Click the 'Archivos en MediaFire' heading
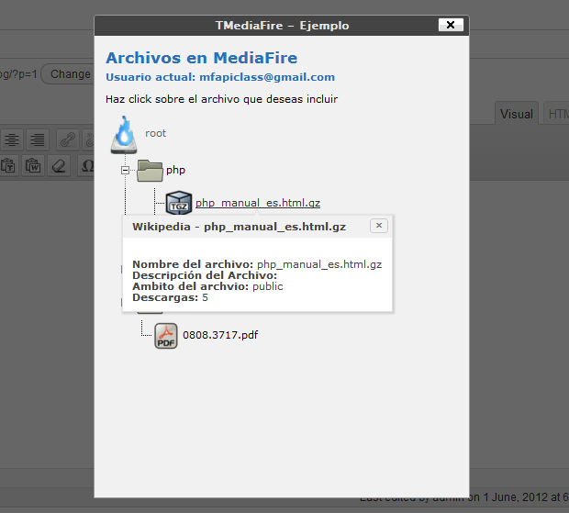The image size is (569, 513). click(201, 58)
